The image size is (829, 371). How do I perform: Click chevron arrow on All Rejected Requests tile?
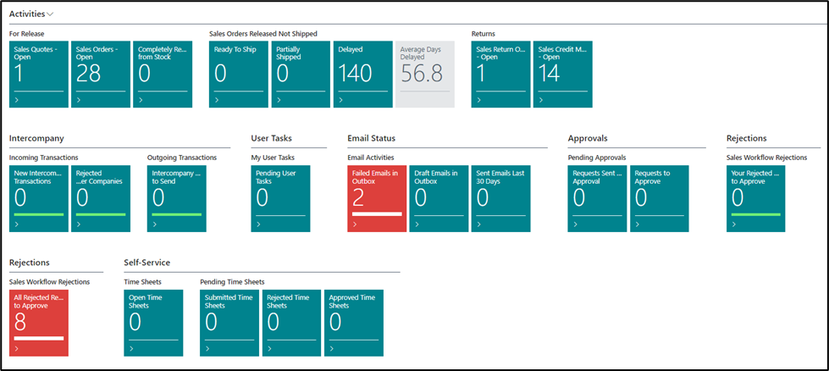16,349
